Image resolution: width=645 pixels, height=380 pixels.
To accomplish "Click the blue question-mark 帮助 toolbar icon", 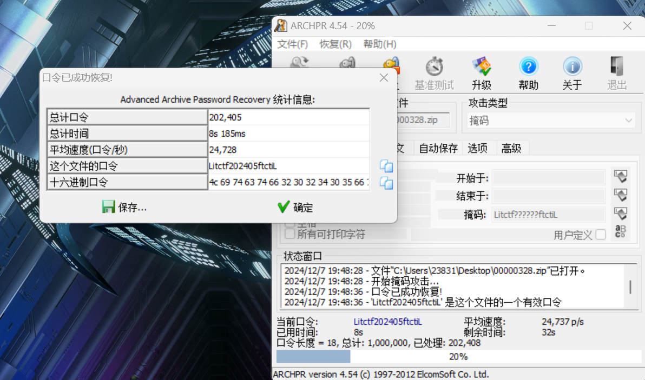I will click(x=529, y=66).
